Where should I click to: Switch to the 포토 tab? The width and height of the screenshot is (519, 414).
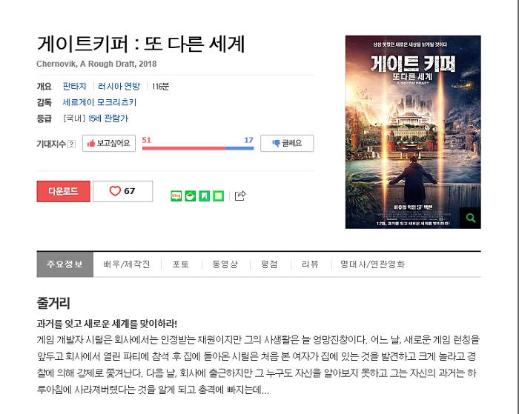click(x=181, y=264)
